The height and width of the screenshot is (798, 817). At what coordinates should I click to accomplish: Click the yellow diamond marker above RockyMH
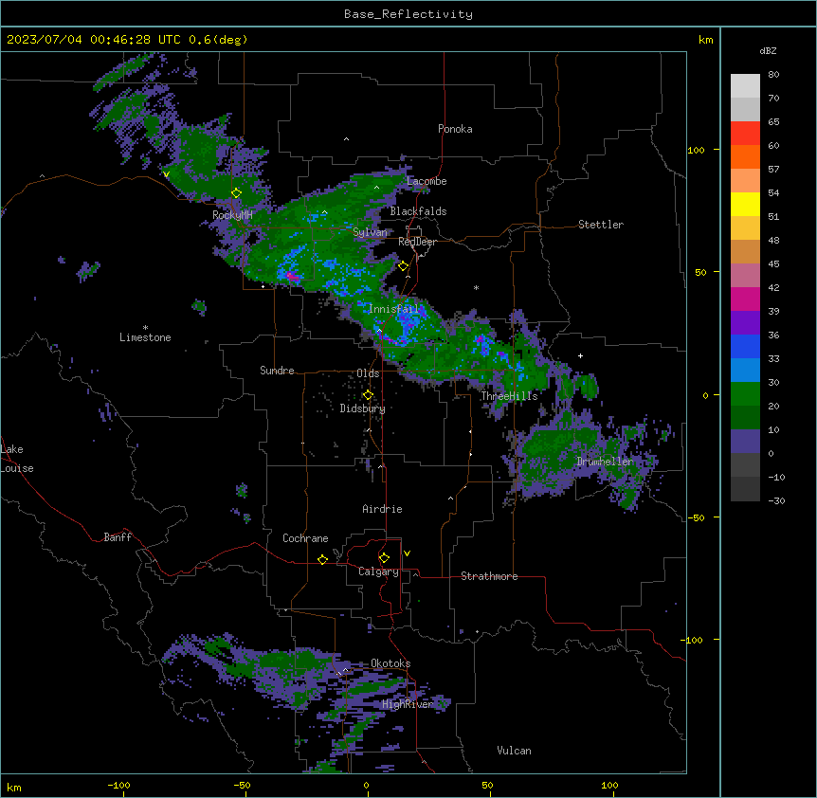click(x=236, y=192)
